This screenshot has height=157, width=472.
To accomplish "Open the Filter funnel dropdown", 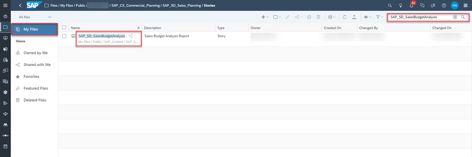I will 380,17.
